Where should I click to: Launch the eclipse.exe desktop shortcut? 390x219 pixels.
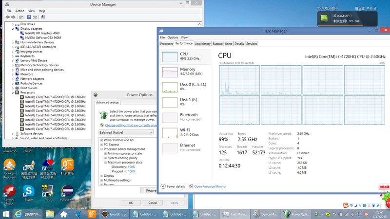click(x=67, y=191)
